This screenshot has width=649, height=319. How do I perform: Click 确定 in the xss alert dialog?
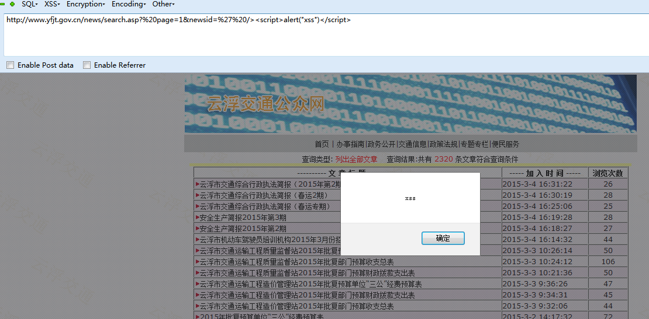[x=443, y=238]
